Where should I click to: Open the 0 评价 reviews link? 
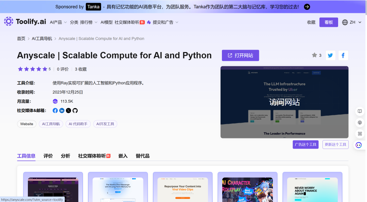click(x=63, y=69)
